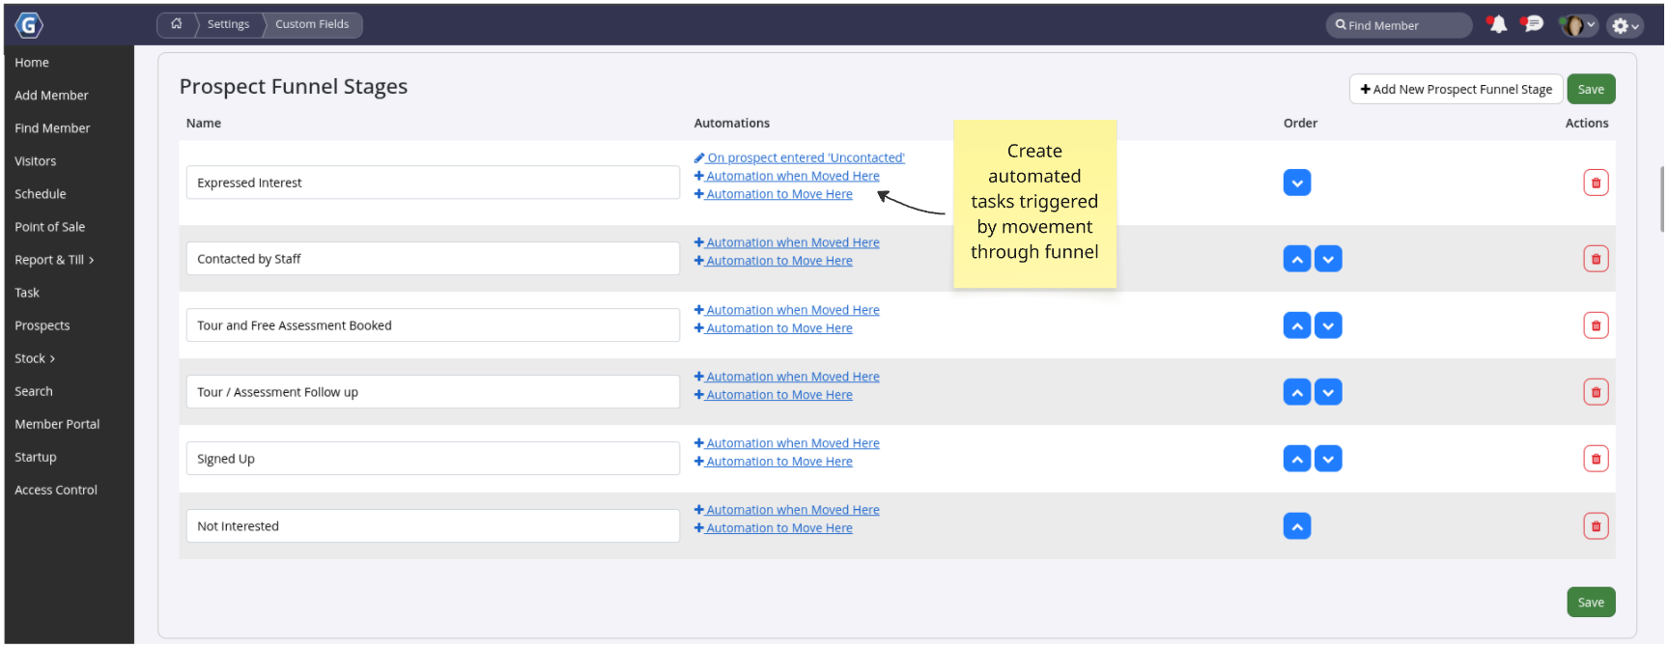Delete the Contacted by Staff stage
This screenshot has height=648, width=1669.
(x=1596, y=259)
